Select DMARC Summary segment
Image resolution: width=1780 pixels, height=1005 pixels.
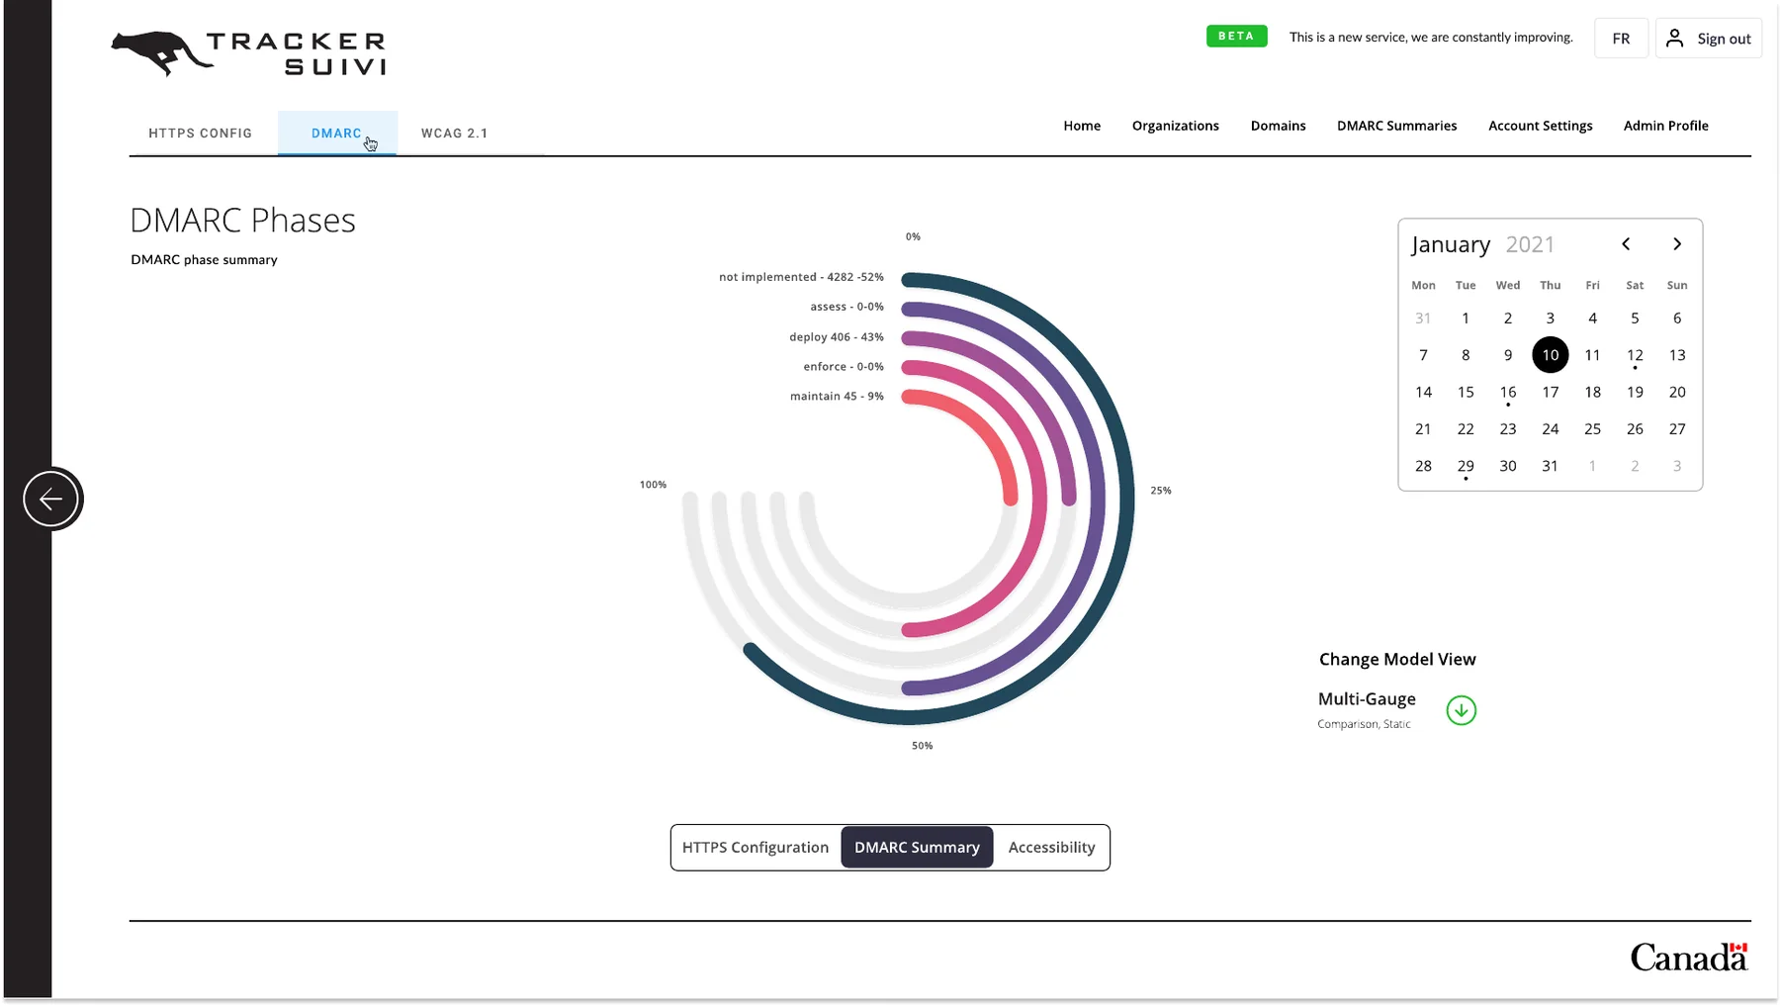917,848
